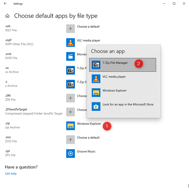This screenshot has width=189, height=191.
Task: Click 'zip Archive' description text
Action: [12, 127]
